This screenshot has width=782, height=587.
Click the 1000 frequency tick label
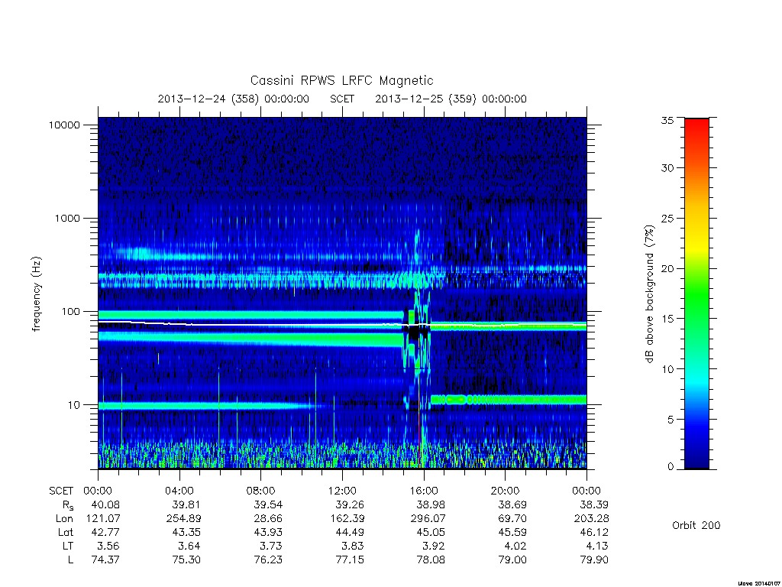click(67, 219)
